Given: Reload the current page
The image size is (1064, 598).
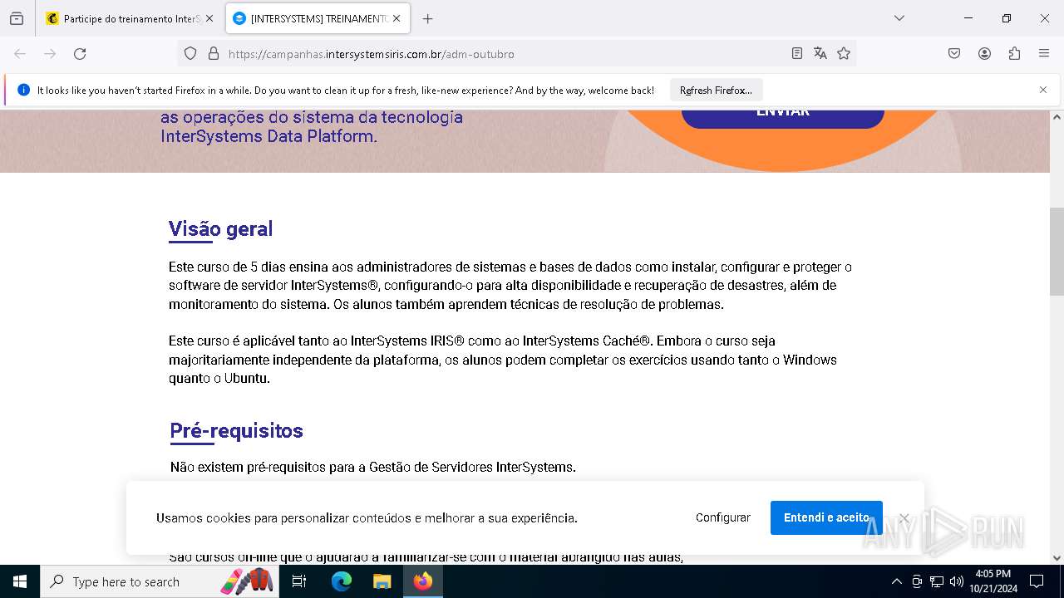Looking at the screenshot, I should (80, 54).
